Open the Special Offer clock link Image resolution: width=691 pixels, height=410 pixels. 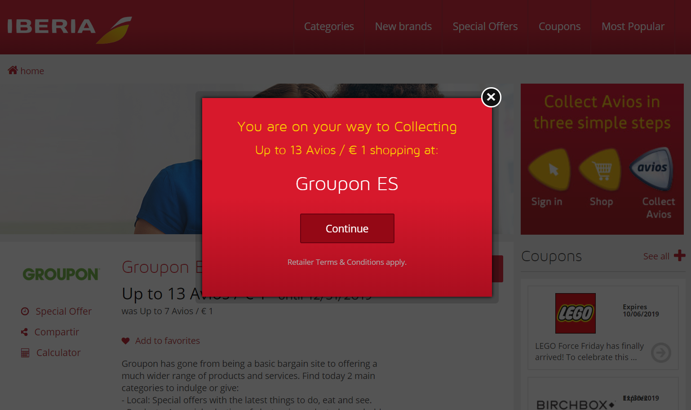coord(56,311)
